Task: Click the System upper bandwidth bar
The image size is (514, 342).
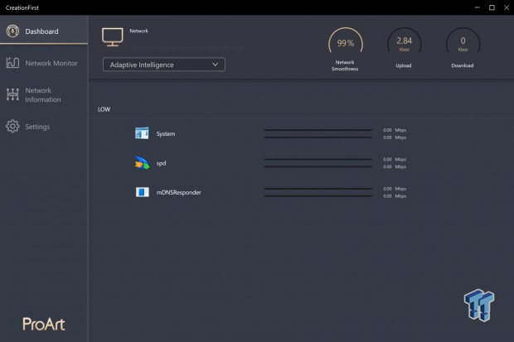Action: (x=318, y=130)
